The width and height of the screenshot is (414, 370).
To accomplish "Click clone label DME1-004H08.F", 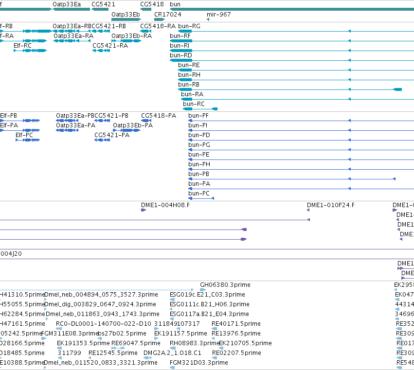I will [x=165, y=205].
